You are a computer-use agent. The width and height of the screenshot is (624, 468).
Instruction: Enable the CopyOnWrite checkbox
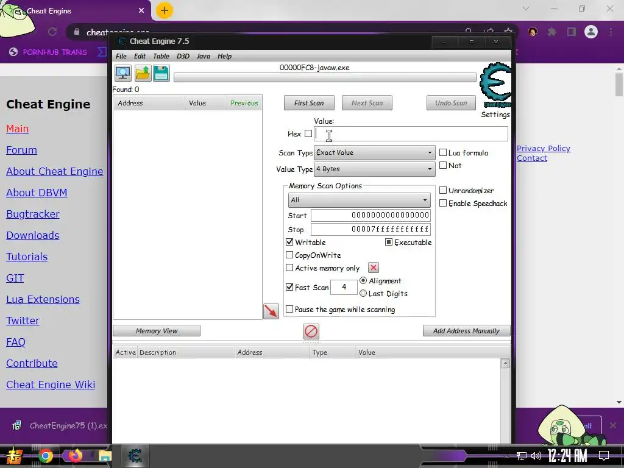click(x=289, y=255)
